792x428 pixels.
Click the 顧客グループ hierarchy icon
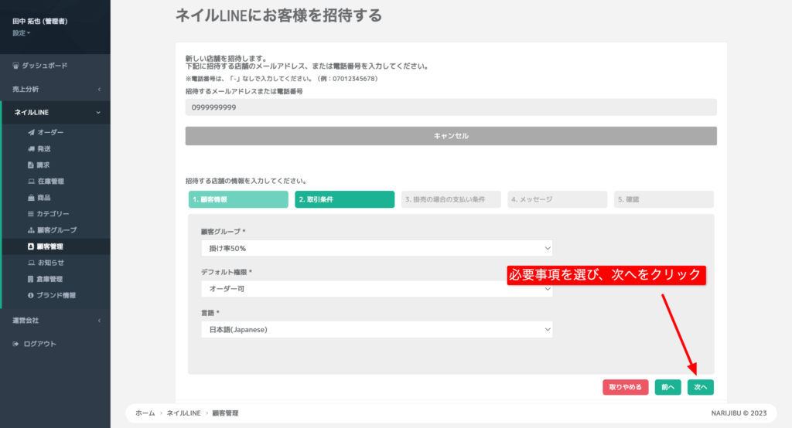coord(31,230)
